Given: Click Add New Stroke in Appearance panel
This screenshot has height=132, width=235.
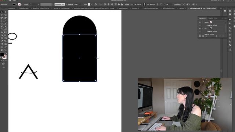Looking at the screenshot, I should point(200,36).
